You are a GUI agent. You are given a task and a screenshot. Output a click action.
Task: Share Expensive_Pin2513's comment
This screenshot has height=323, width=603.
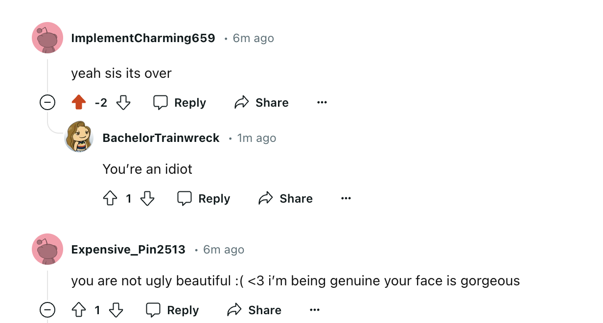pos(254,310)
